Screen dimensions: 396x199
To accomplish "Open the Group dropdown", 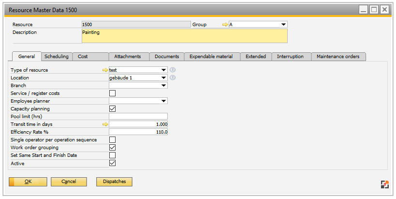I will click(x=283, y=24).
